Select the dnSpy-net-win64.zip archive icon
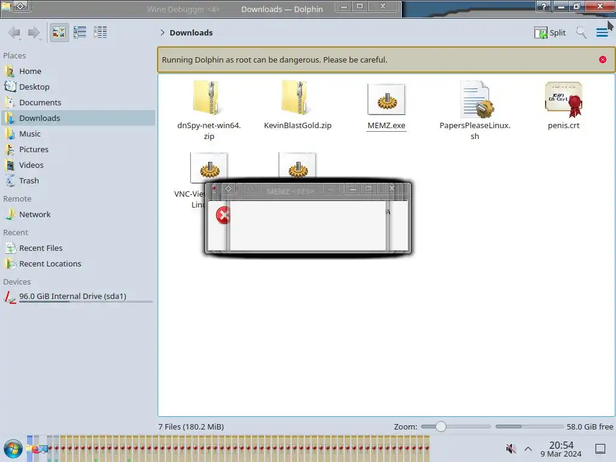The height and width of the screenshot is (462, 616). click(209, 98)
